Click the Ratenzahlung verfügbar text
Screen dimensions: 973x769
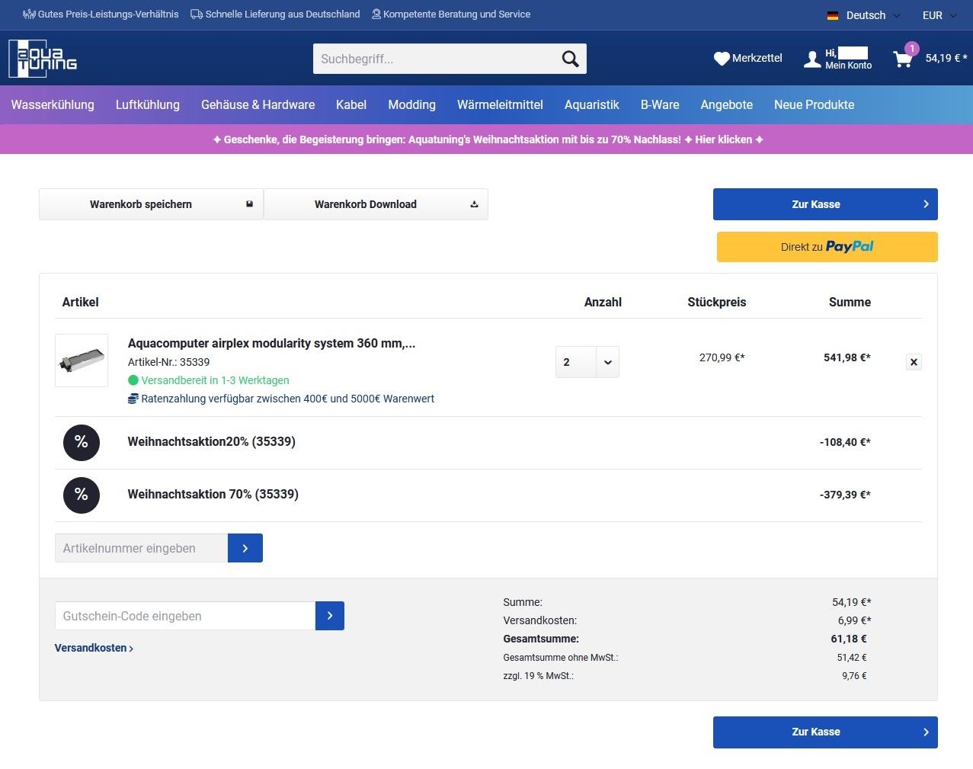[287, 399]
